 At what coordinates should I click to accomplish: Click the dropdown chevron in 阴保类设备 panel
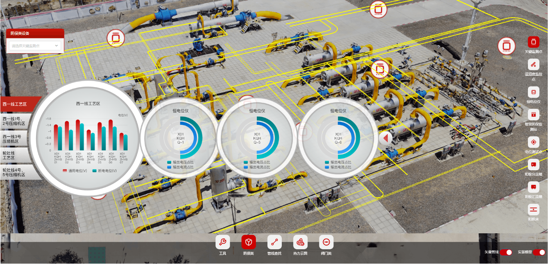(x=57, y=46)
